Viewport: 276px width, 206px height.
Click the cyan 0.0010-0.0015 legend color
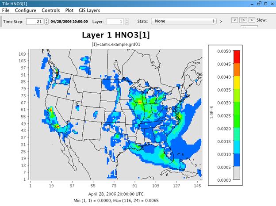237,147
